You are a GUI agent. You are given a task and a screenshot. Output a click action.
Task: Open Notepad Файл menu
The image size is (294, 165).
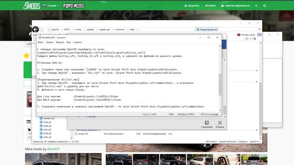[x=40, y=42]
